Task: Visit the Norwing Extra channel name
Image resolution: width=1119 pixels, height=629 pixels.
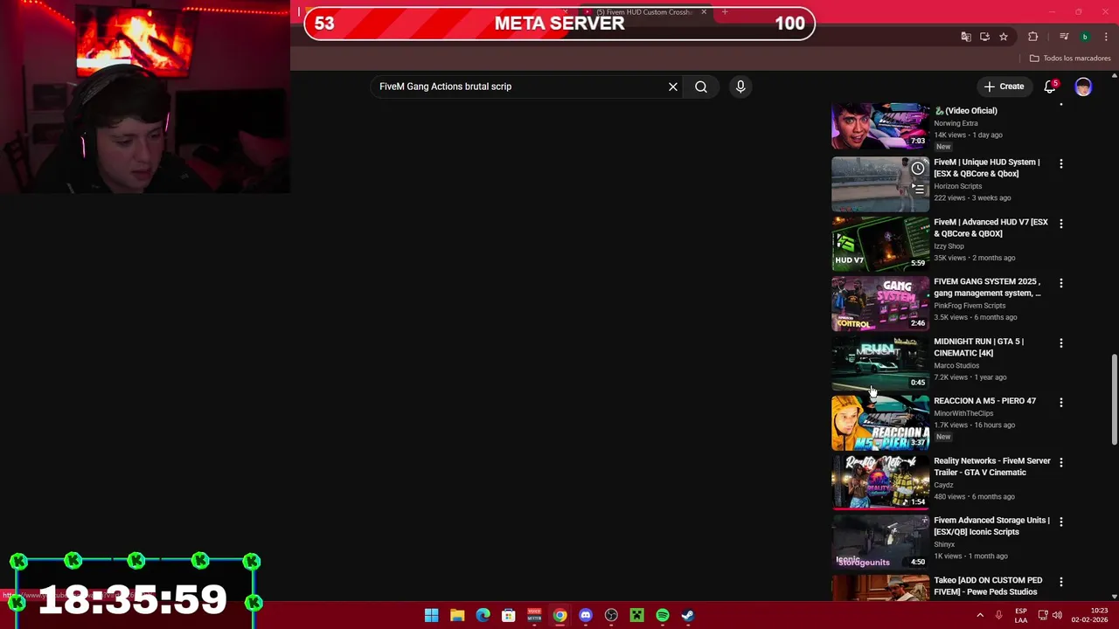Action: pos(956,123)
